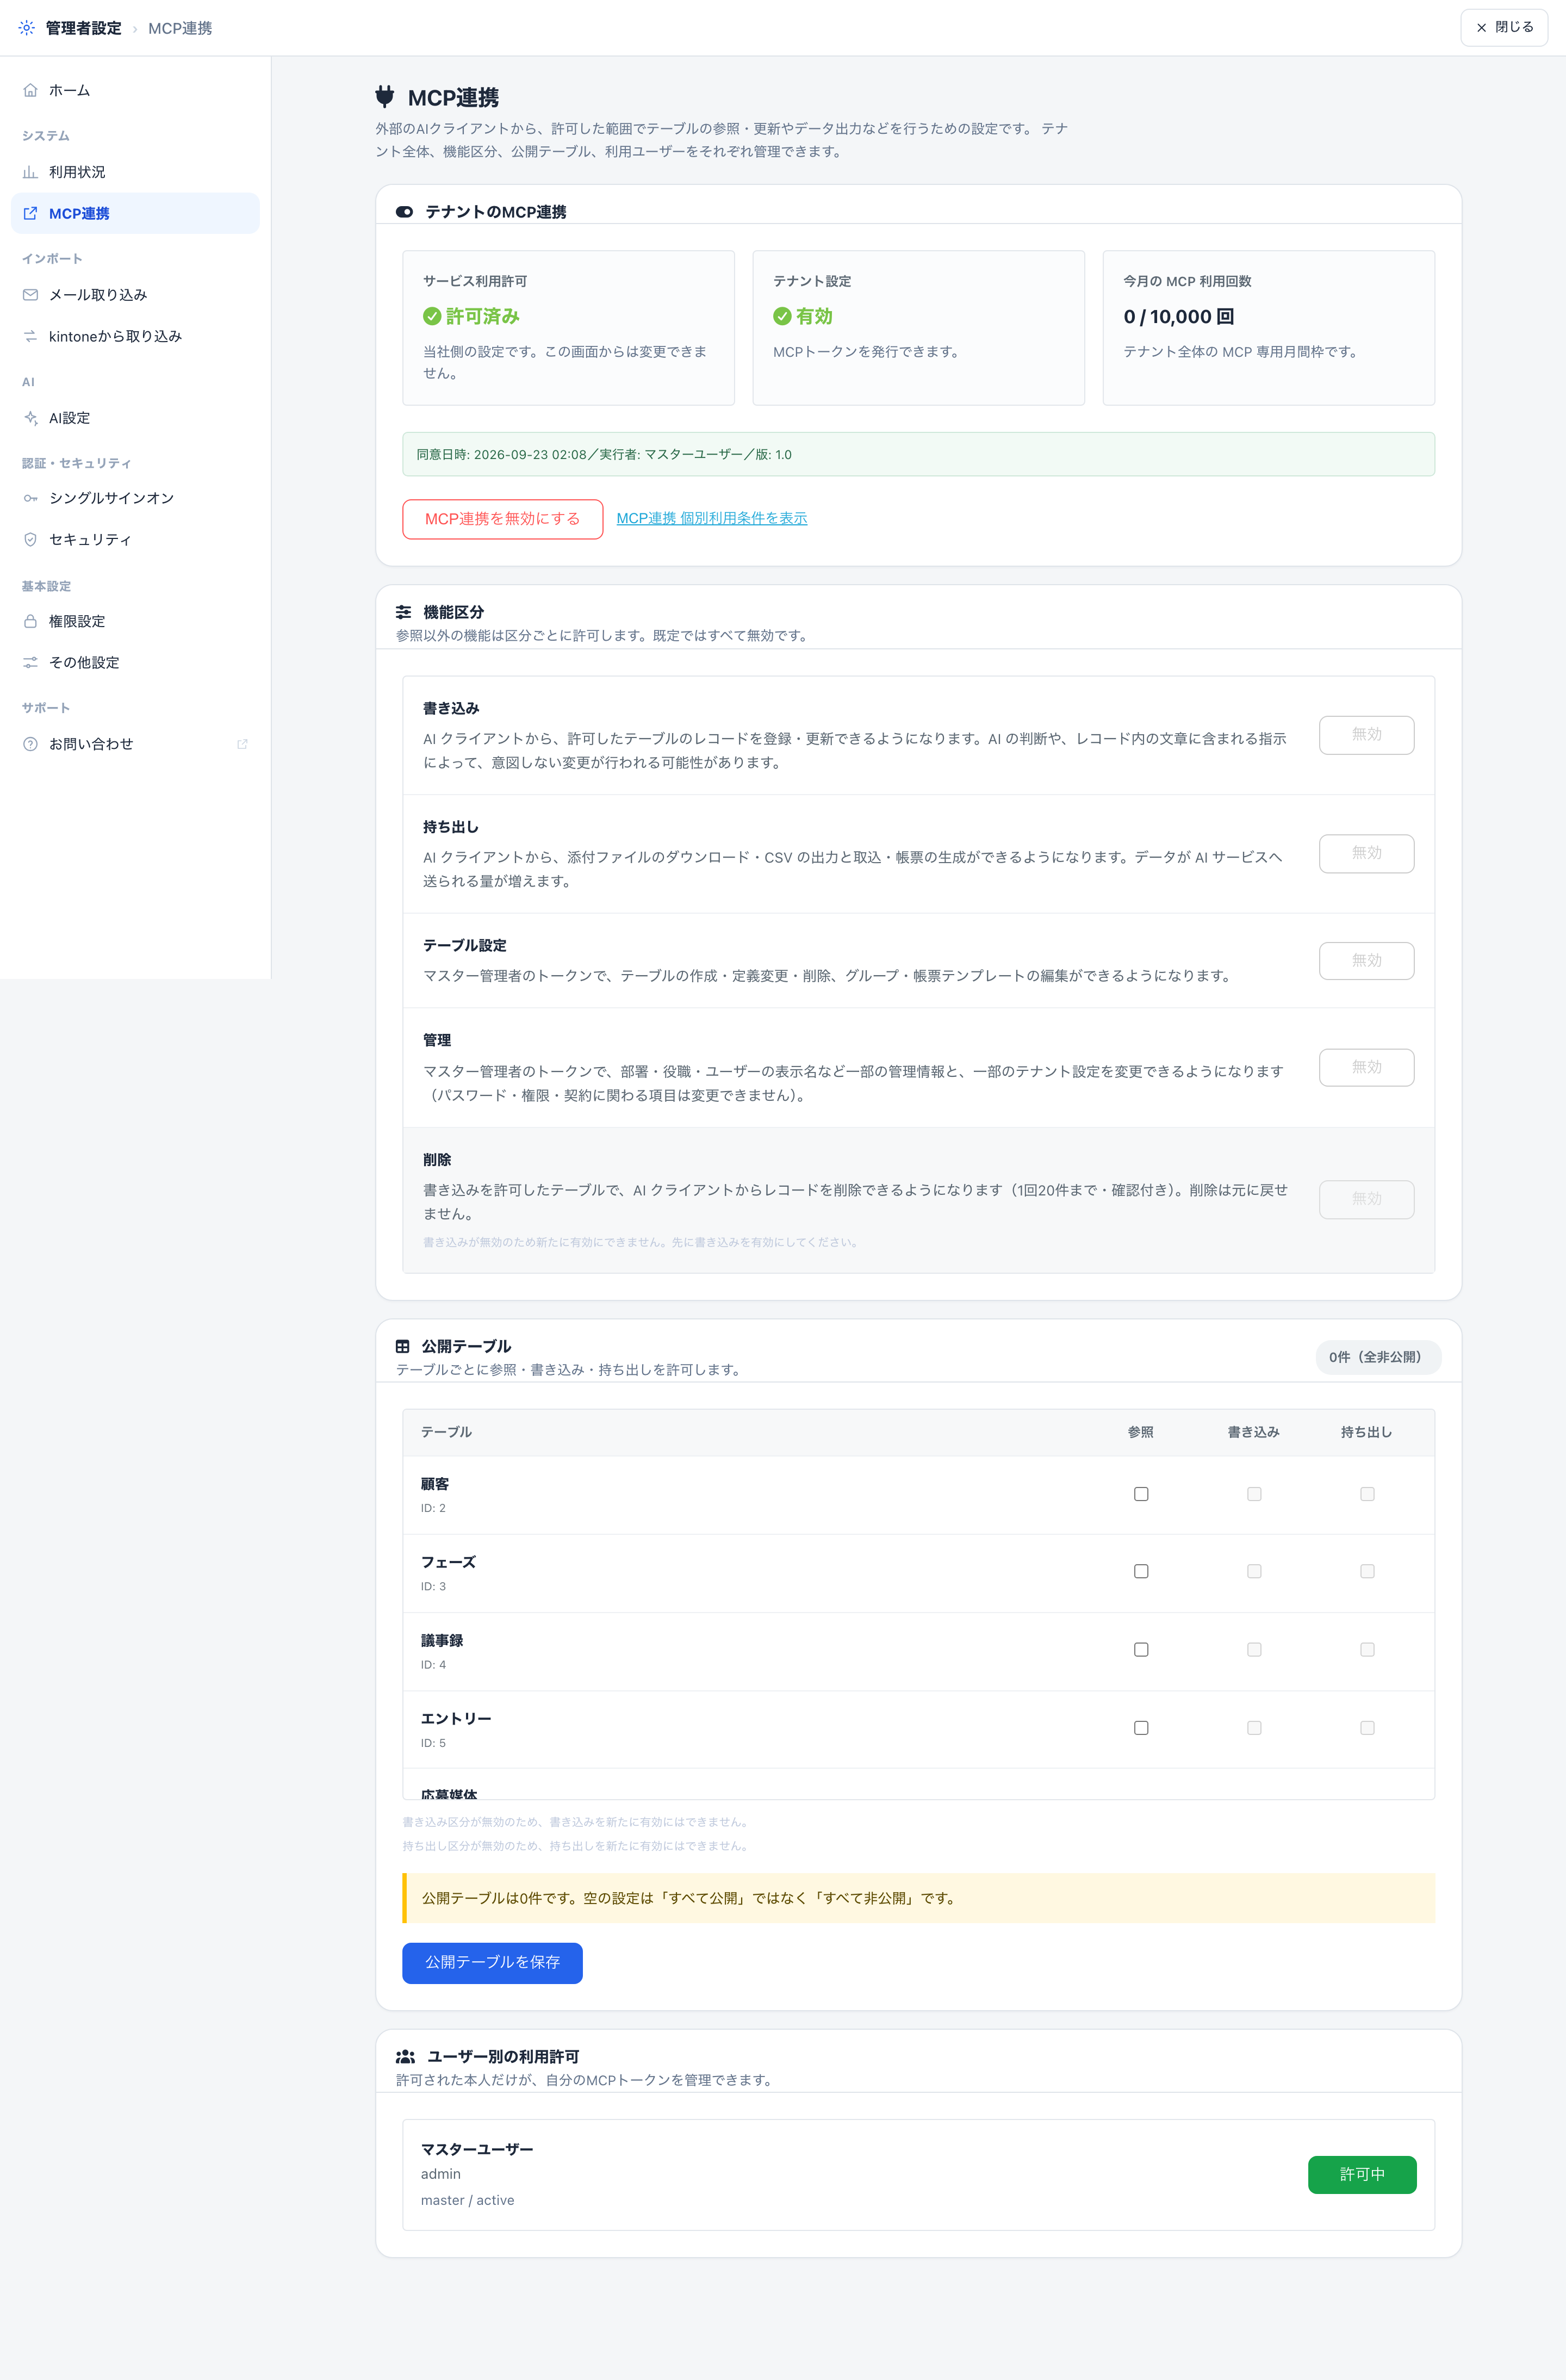The width and height of the screenshot is (1566, 2380).
Task: Toggle the 持ち出し function 無効 switch
Action: (x=1366, y=853)
